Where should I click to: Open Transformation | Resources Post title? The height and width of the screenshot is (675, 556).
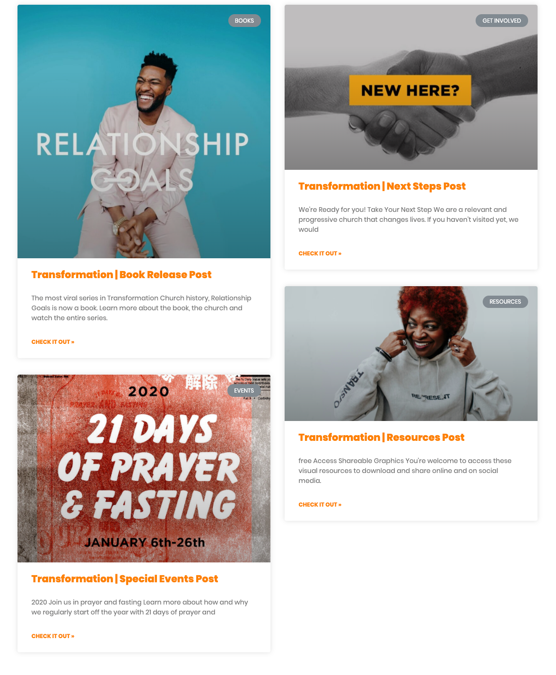point(382,438)
